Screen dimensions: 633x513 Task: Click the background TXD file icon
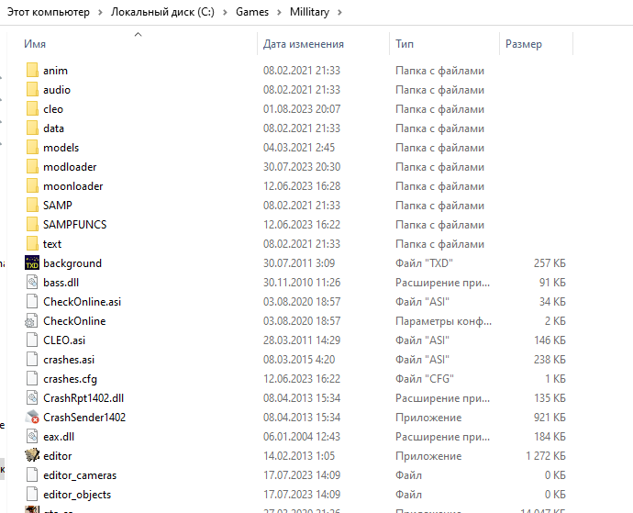[32, 263]
